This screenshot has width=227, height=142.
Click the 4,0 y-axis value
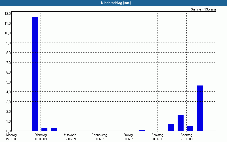click(x=8, y=92)
